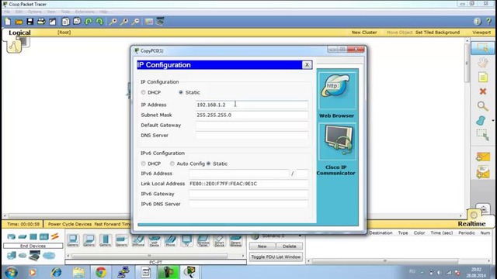Click the New Cluster button
Viewport: 497px width, 279px height.
(364, 33)
